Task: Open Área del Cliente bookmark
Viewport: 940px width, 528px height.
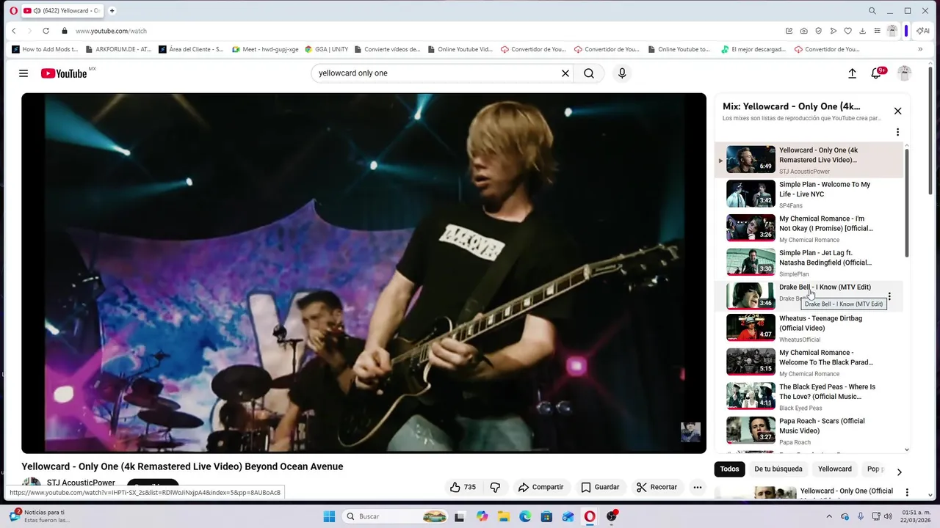Action: tap(191, 50)
